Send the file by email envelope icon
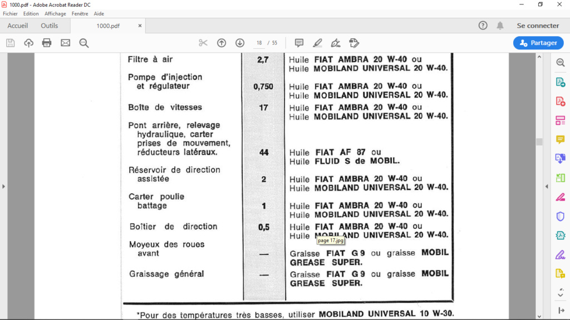Screen dimensions: 570x320 [66, 43]
